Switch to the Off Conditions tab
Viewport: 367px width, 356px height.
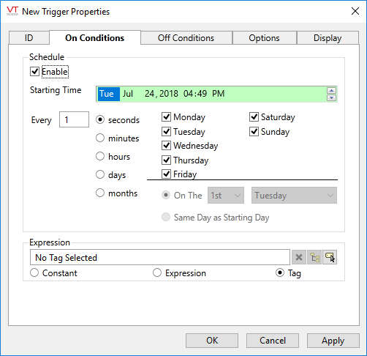[186, 38]
